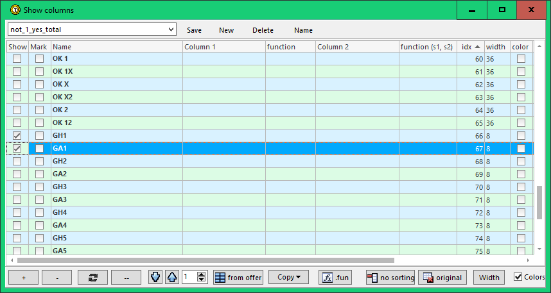Click the app icon in title bar
Image resolution: width=551 pixels, height=293 pixels.
click(x=13, y=10)
